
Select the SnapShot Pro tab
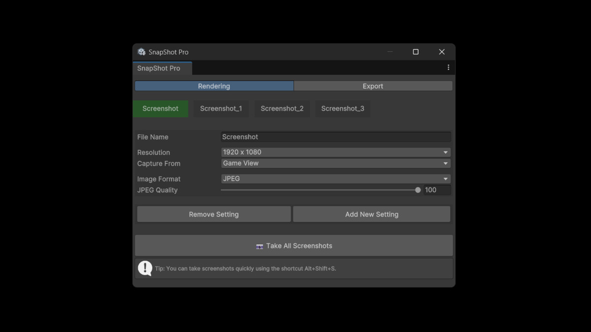[162, 68]
